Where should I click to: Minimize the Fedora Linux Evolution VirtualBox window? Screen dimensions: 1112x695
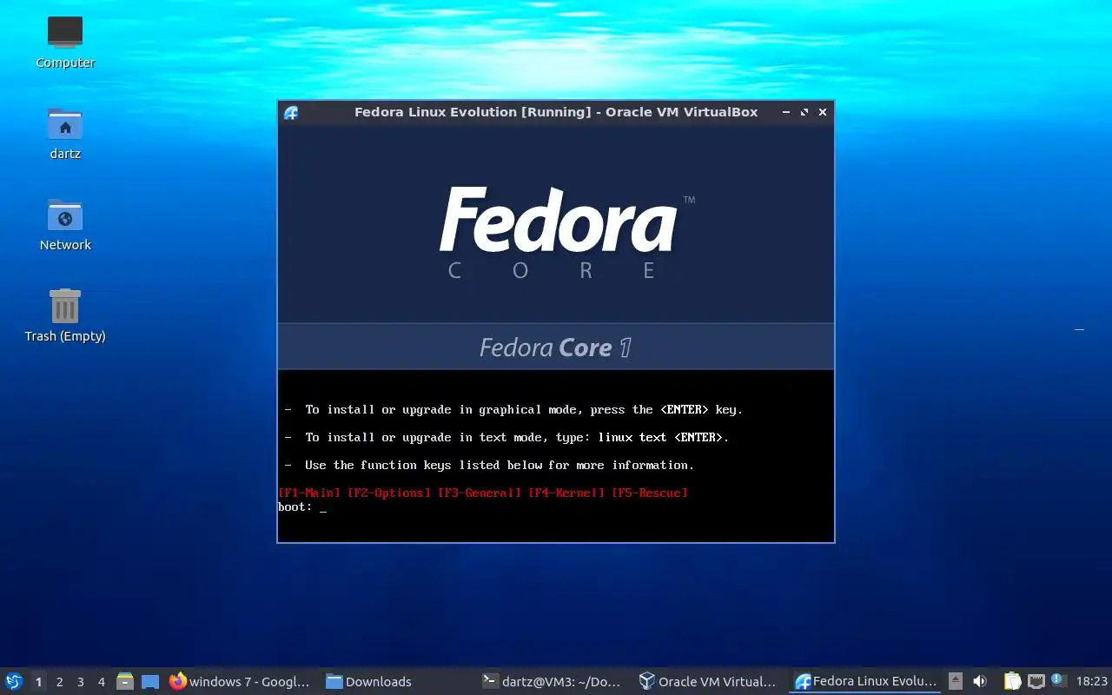tap(786, 112)
